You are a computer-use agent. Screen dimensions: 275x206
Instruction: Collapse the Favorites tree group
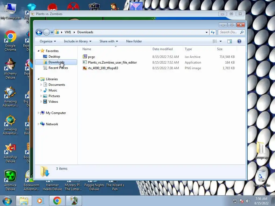[39, 51]
